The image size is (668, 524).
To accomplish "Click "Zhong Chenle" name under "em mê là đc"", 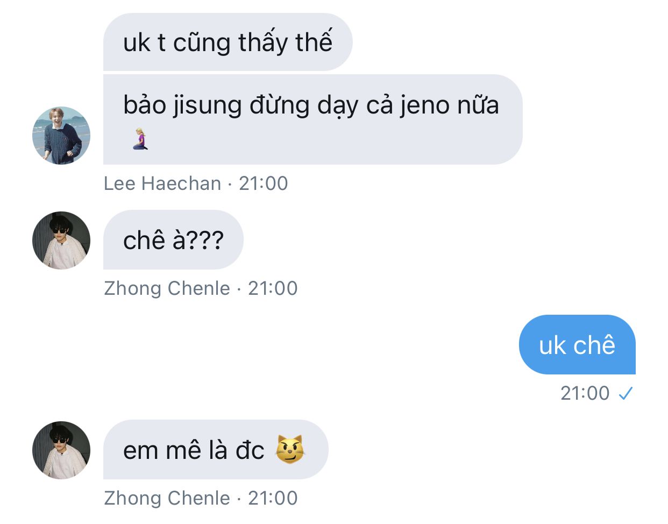I will pos(167,498).
